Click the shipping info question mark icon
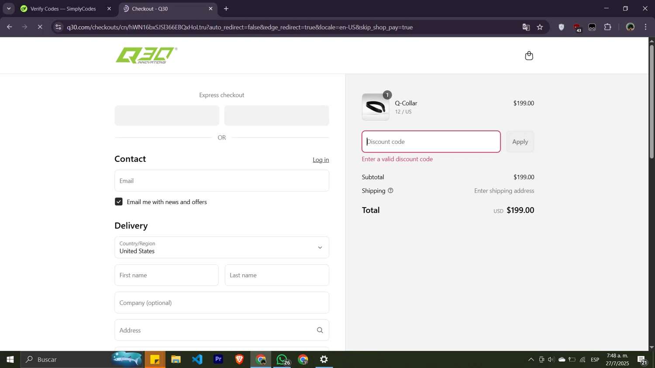 (x=390, y=191)
